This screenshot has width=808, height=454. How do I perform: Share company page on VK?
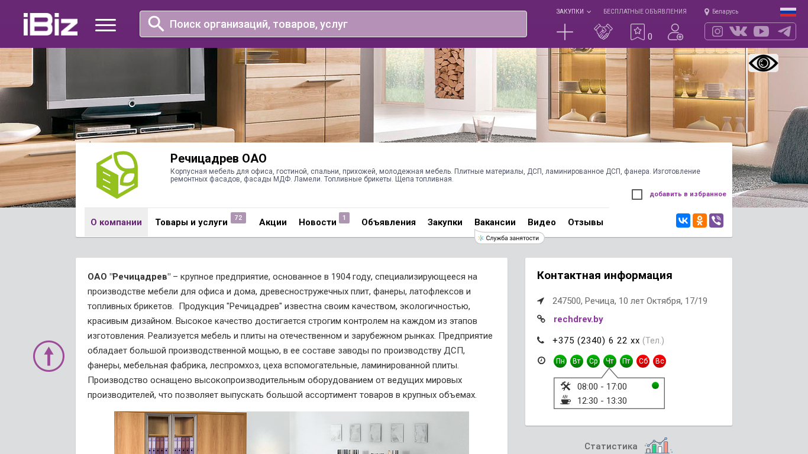point(683,220)
